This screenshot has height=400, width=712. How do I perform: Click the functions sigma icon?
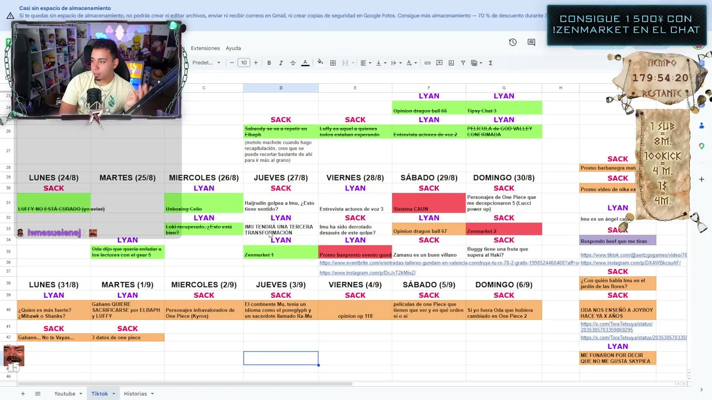pyautogui.click(x=491, y=63)
